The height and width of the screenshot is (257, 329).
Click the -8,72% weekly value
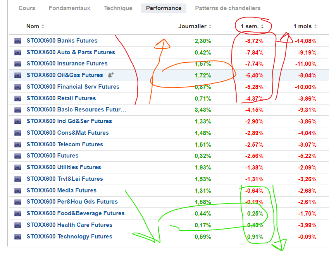(x=254, y=41)
